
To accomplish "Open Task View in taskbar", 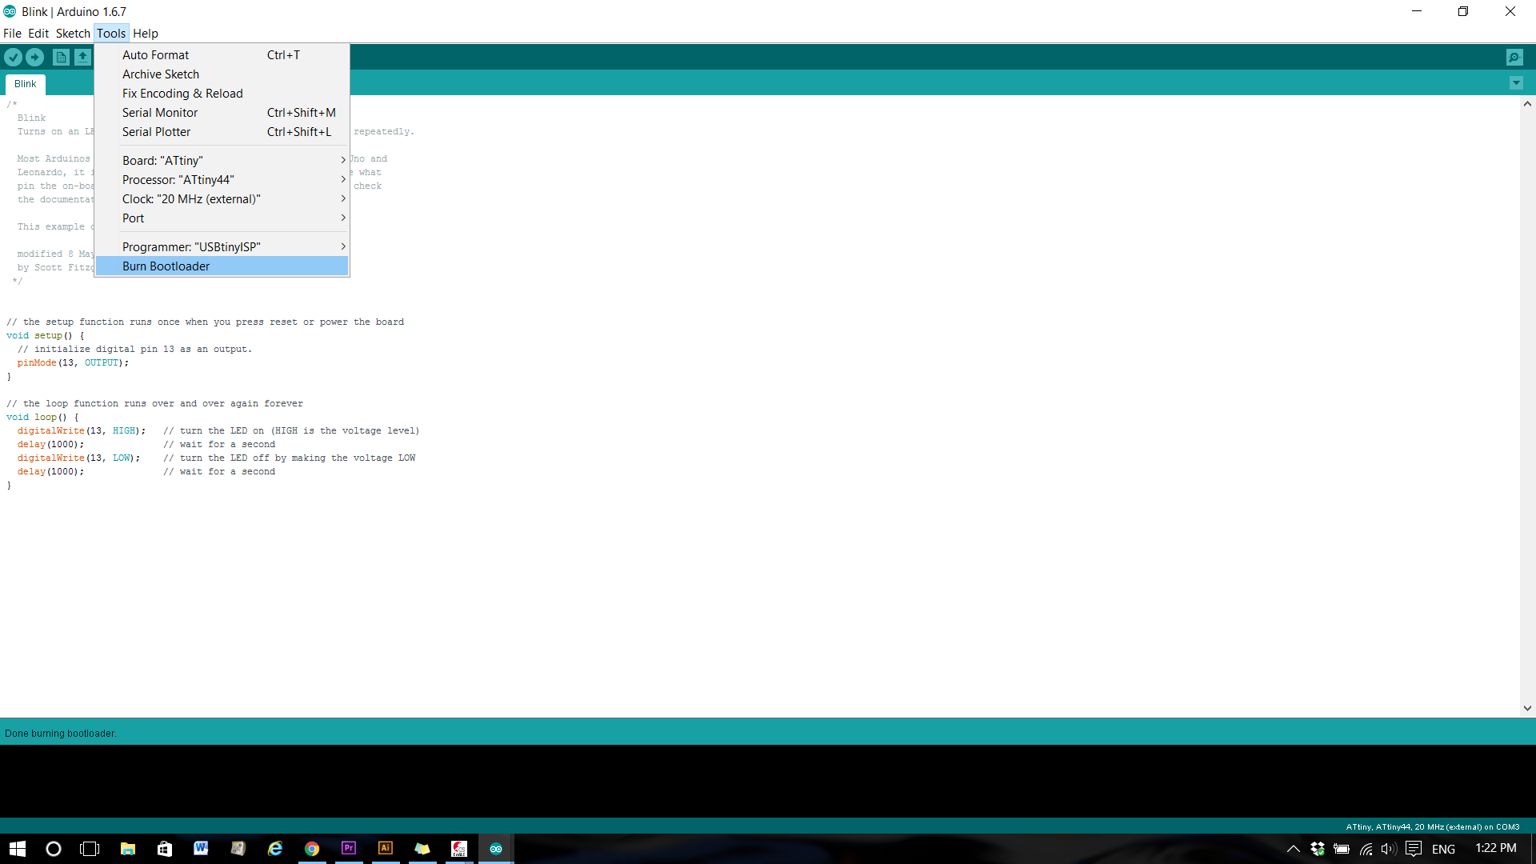I will pyautogui.click(x=90, y=849).
